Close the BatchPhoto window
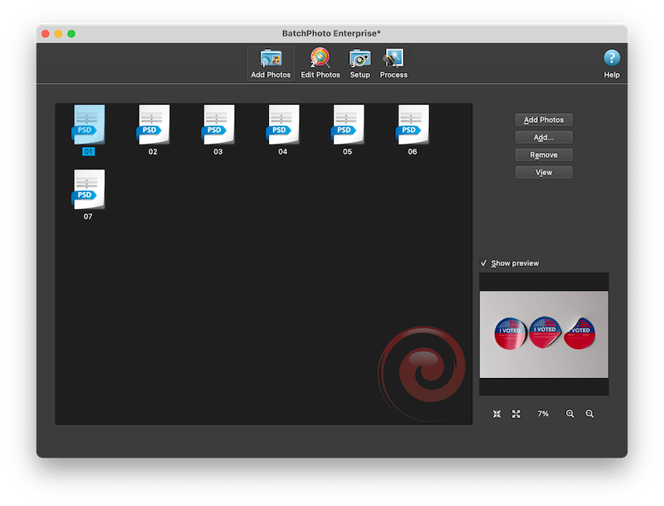 click(x=46, y=33)
